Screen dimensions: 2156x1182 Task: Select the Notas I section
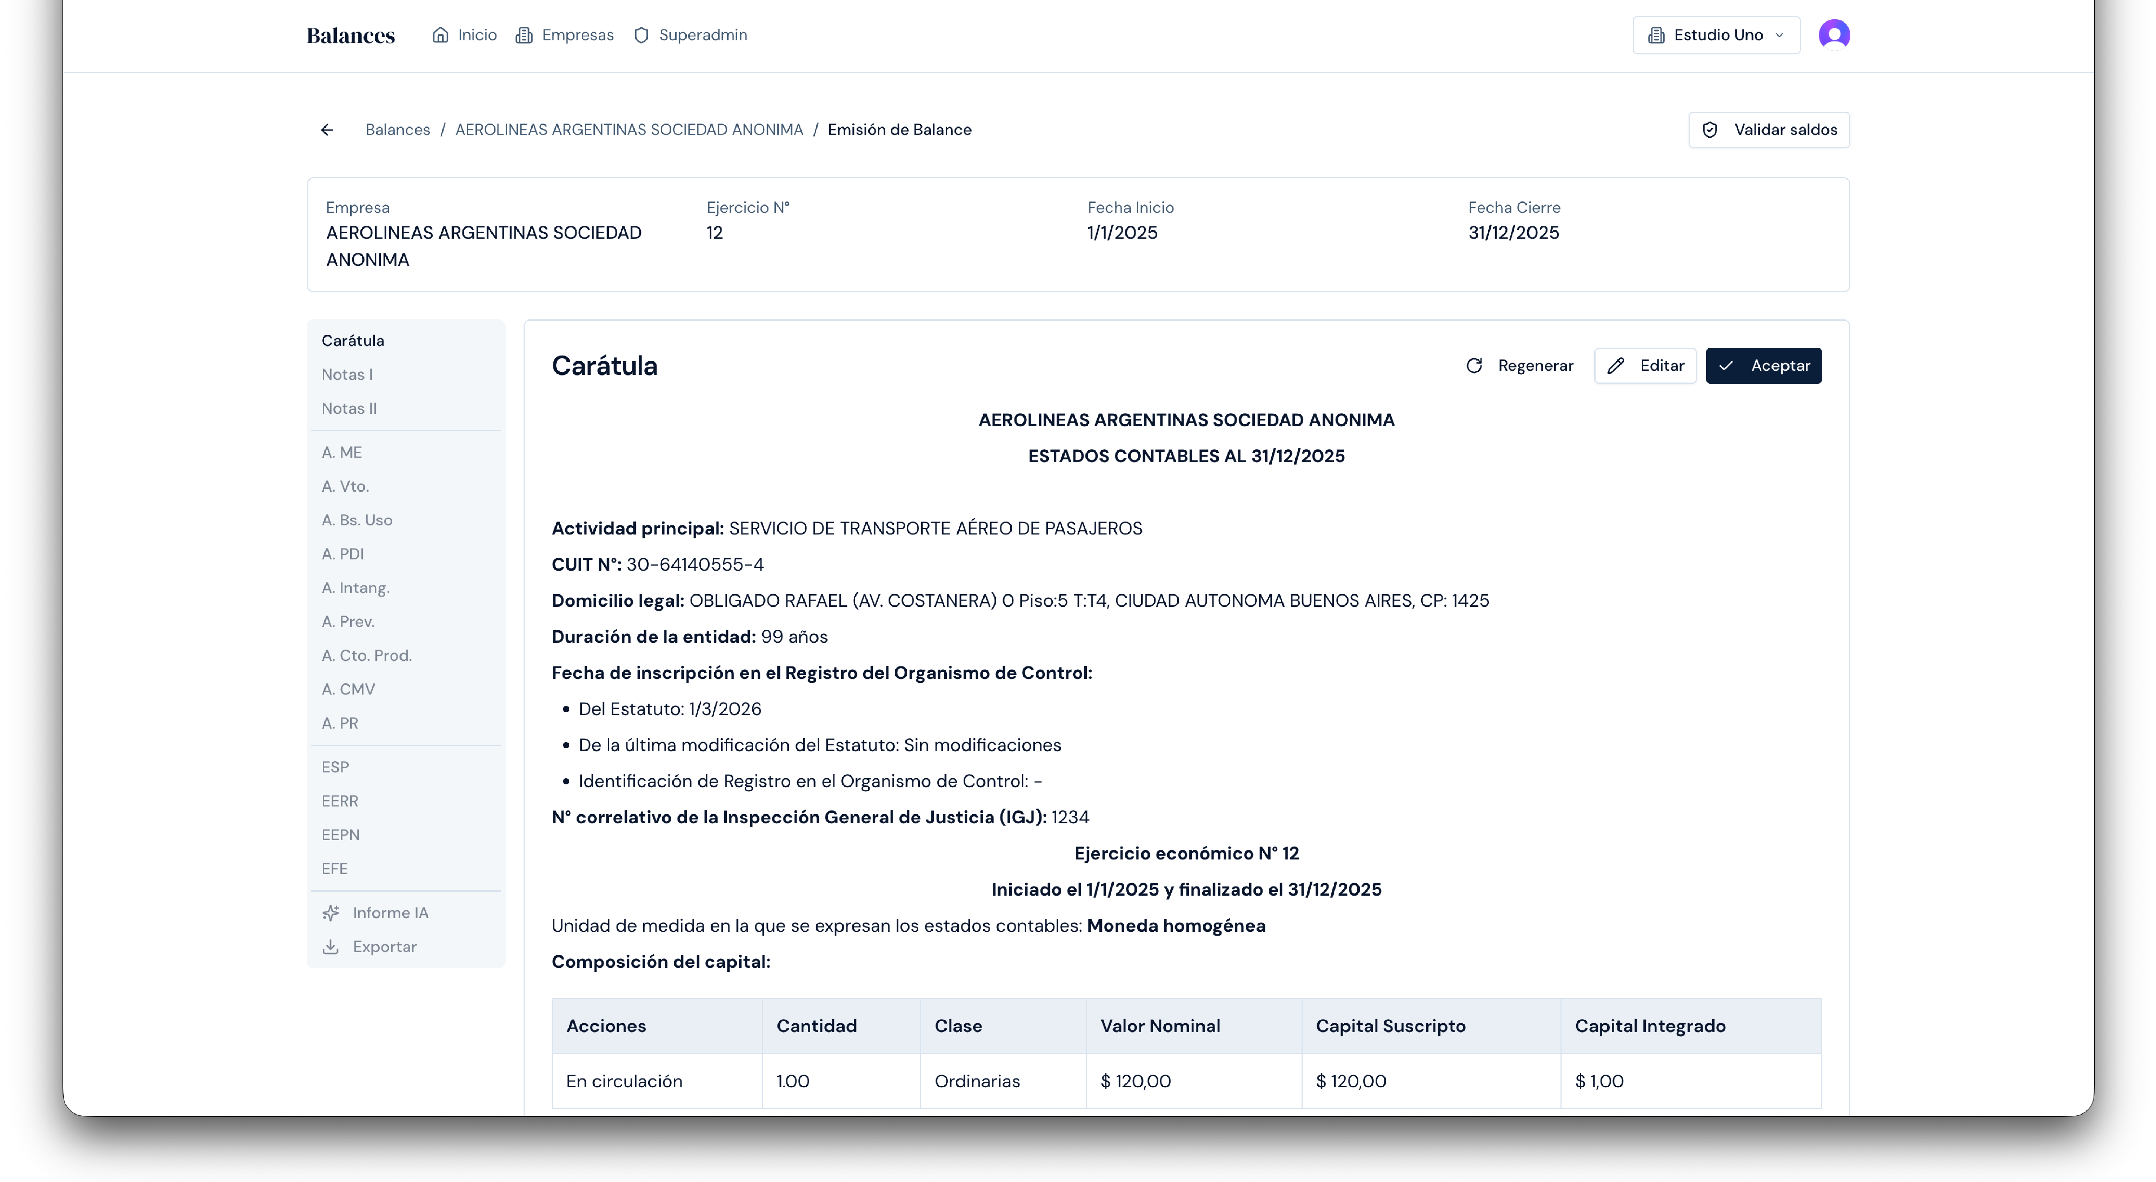pos(347,374)
